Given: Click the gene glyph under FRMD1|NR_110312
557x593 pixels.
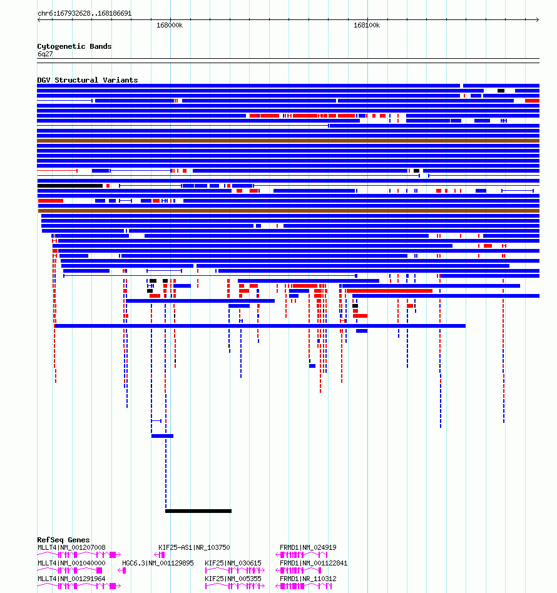Looking at the screenshot, I should pyautogui.click(x=304, y=586).
